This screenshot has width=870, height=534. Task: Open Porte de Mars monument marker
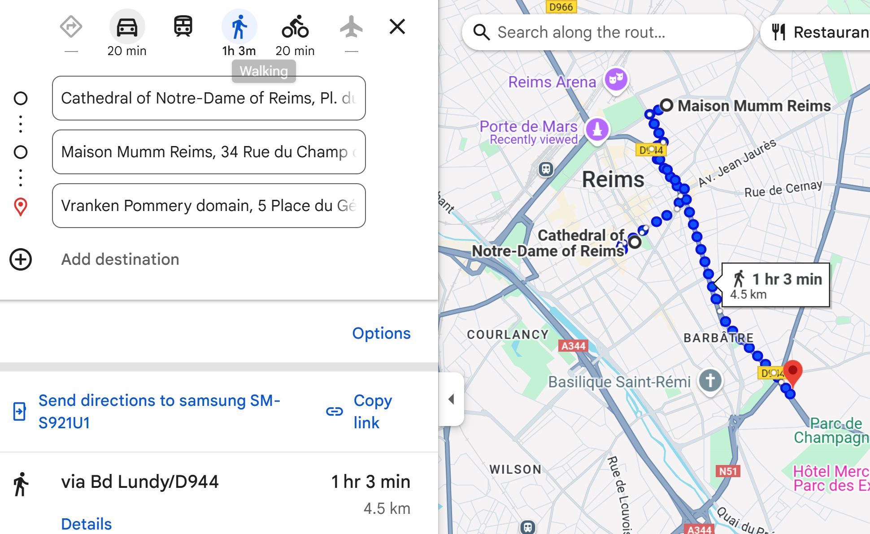pos(597,130)
